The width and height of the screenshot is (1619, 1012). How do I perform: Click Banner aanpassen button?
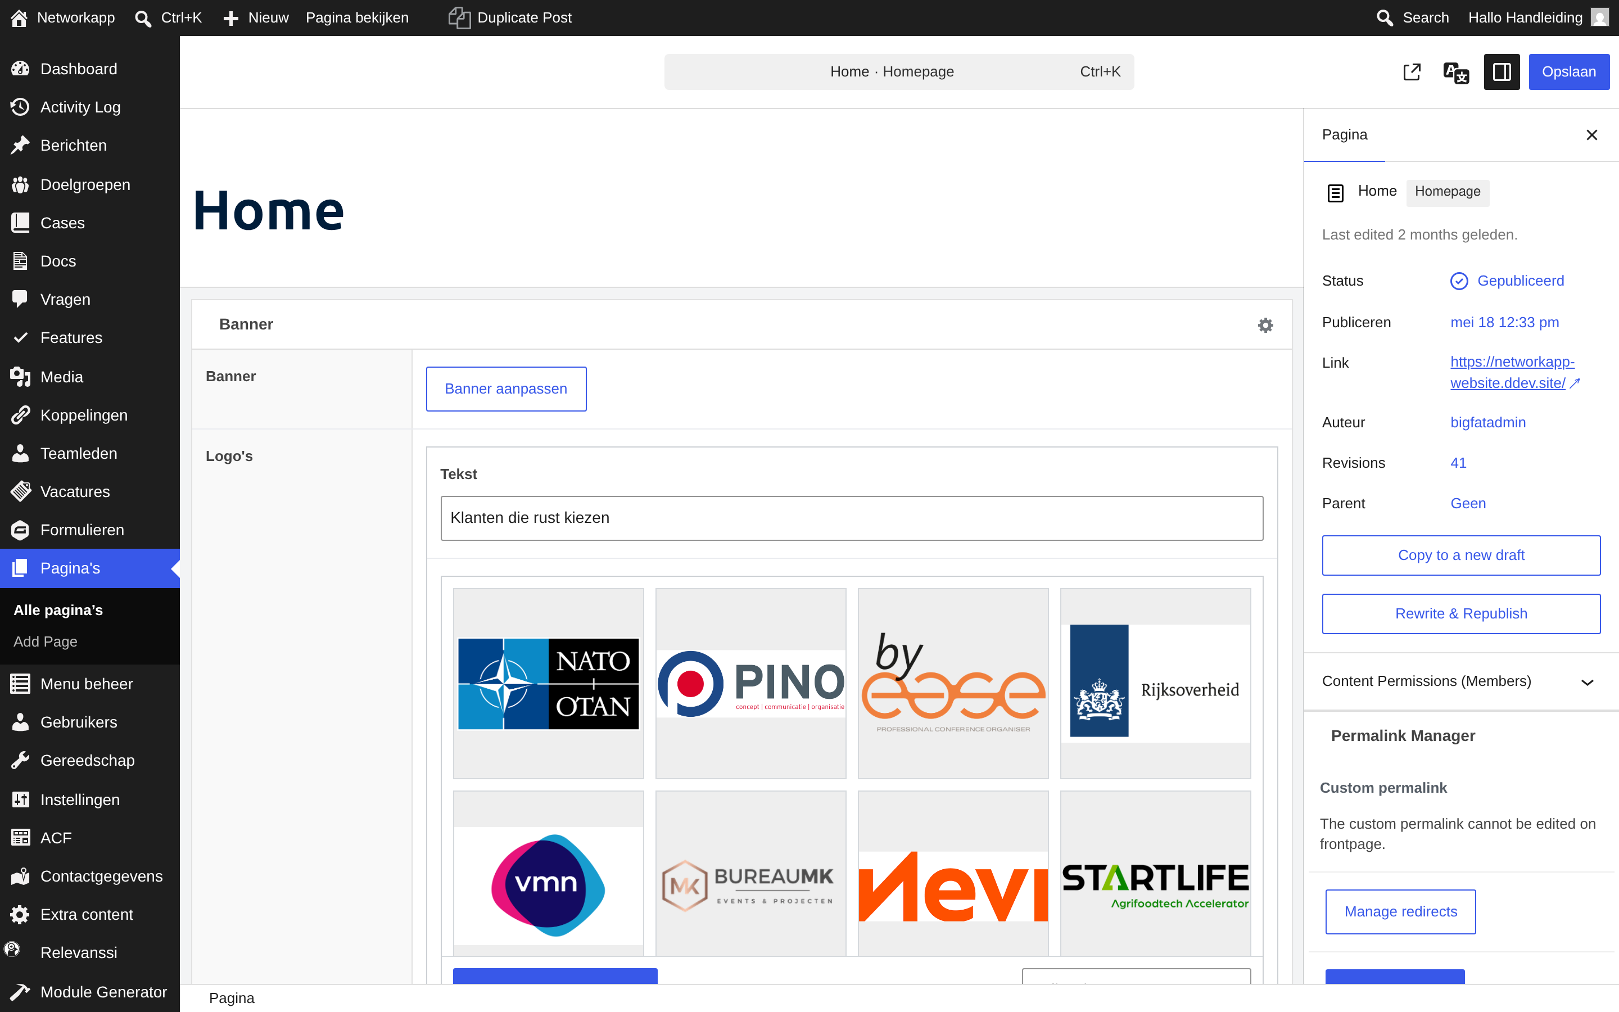click(x=506, y=389)
